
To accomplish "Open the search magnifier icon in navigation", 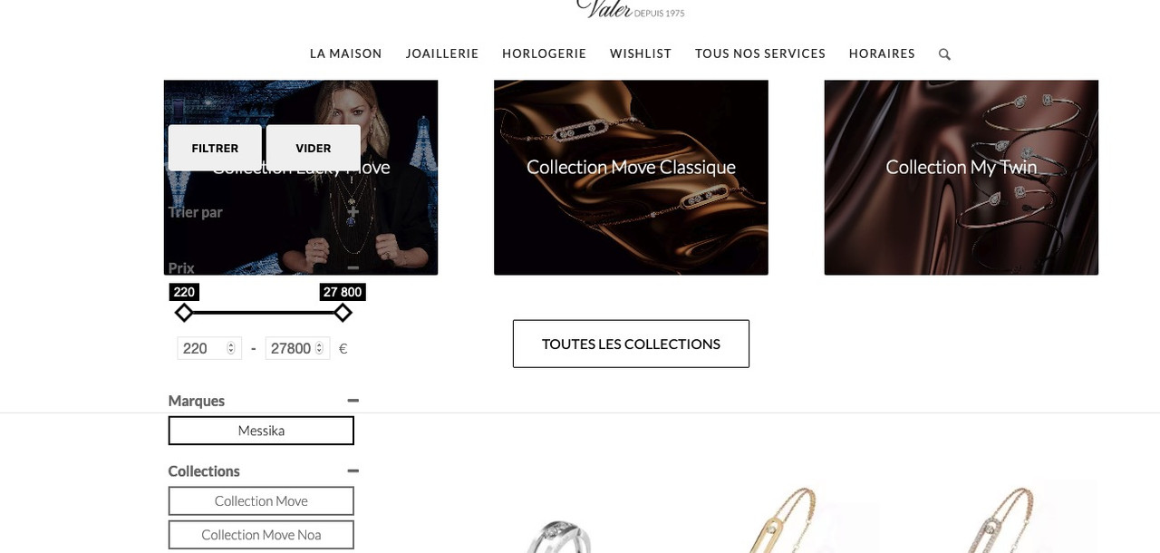I will (944, 54).
